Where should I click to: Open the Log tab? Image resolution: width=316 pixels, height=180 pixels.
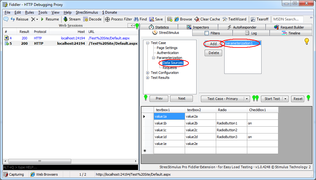tap(251, 33)
